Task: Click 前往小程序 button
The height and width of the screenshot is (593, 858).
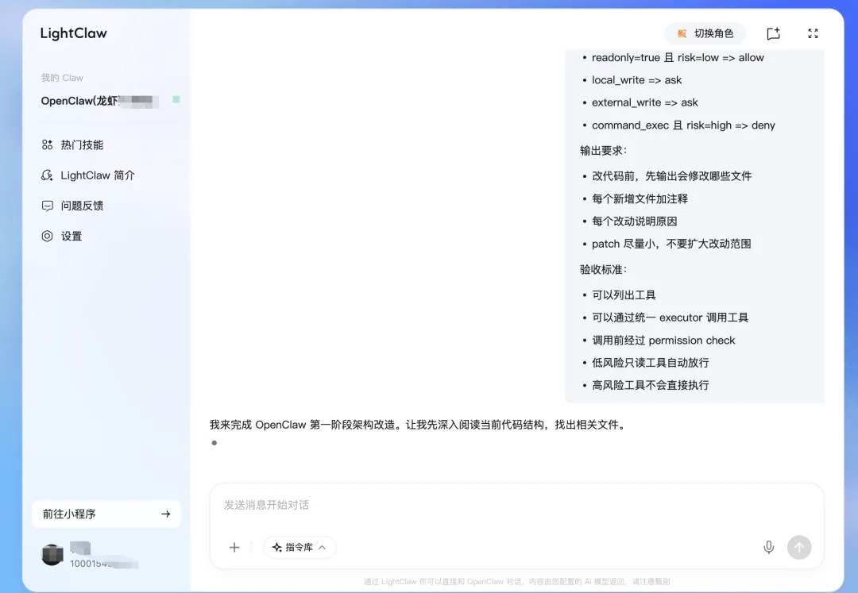Action: click(x=106, y=514)
